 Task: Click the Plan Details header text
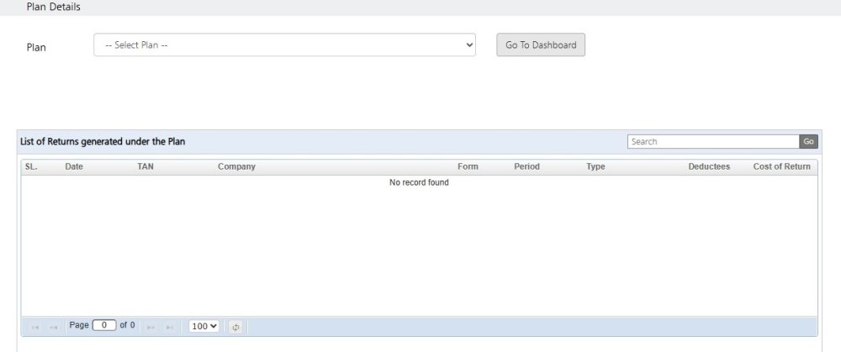click(54, 8)
